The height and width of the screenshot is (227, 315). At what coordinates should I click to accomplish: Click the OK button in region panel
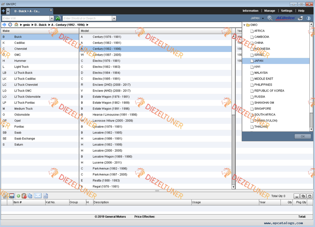pos(303,136)
